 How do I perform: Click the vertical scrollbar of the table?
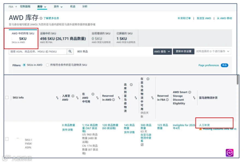[237, 80]
